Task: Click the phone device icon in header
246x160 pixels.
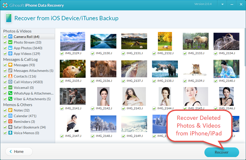Action: 9,18
